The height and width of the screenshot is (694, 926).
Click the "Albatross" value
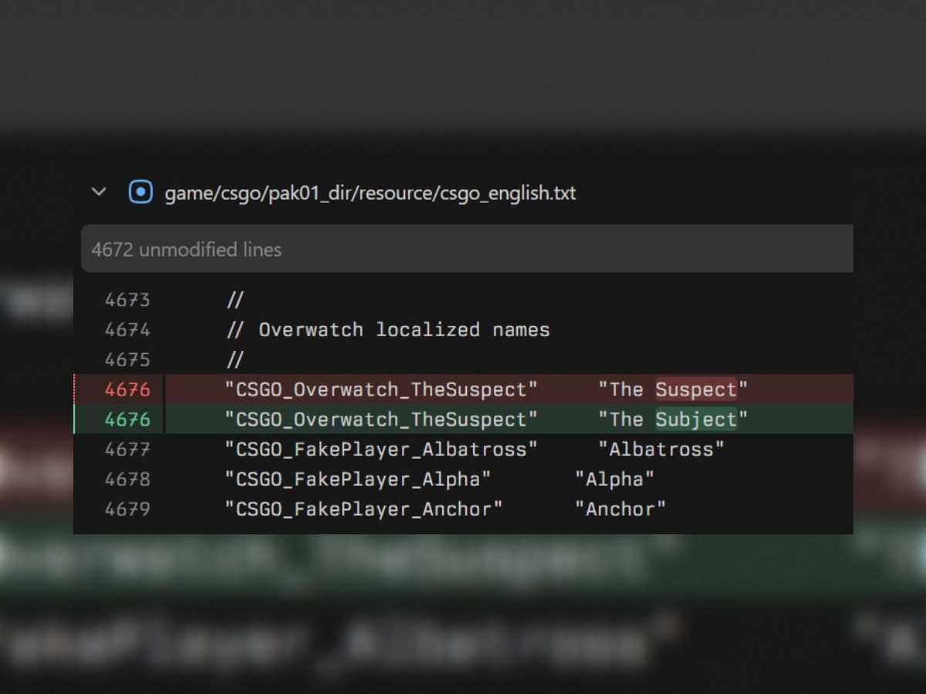tap(661, 450)
